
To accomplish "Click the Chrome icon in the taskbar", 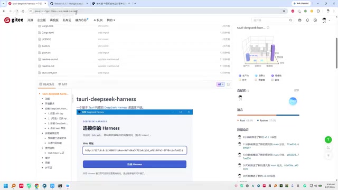I will click(x=36, y=186).
